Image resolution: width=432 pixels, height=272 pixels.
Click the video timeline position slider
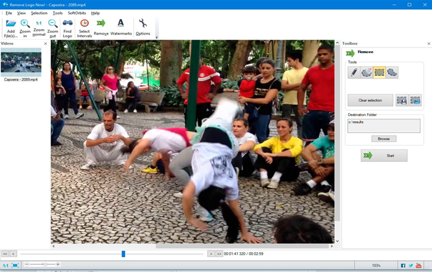[123, 254]
